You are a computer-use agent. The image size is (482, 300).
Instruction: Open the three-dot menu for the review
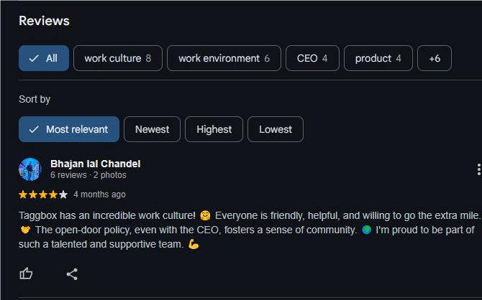pos(478,169)
